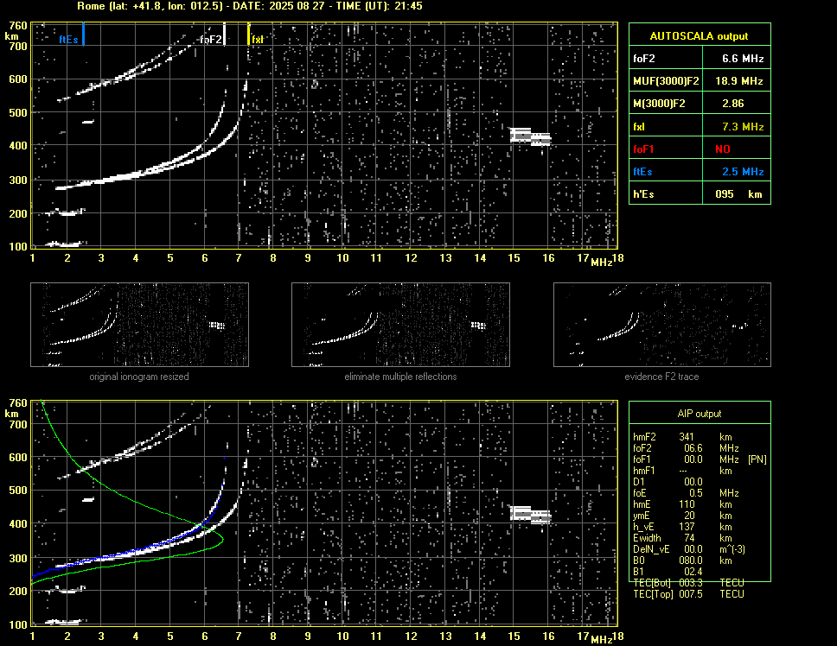Click the 'fxI' label in the top ionogram
Screen dimensions: 837x646
click(258, 40)
